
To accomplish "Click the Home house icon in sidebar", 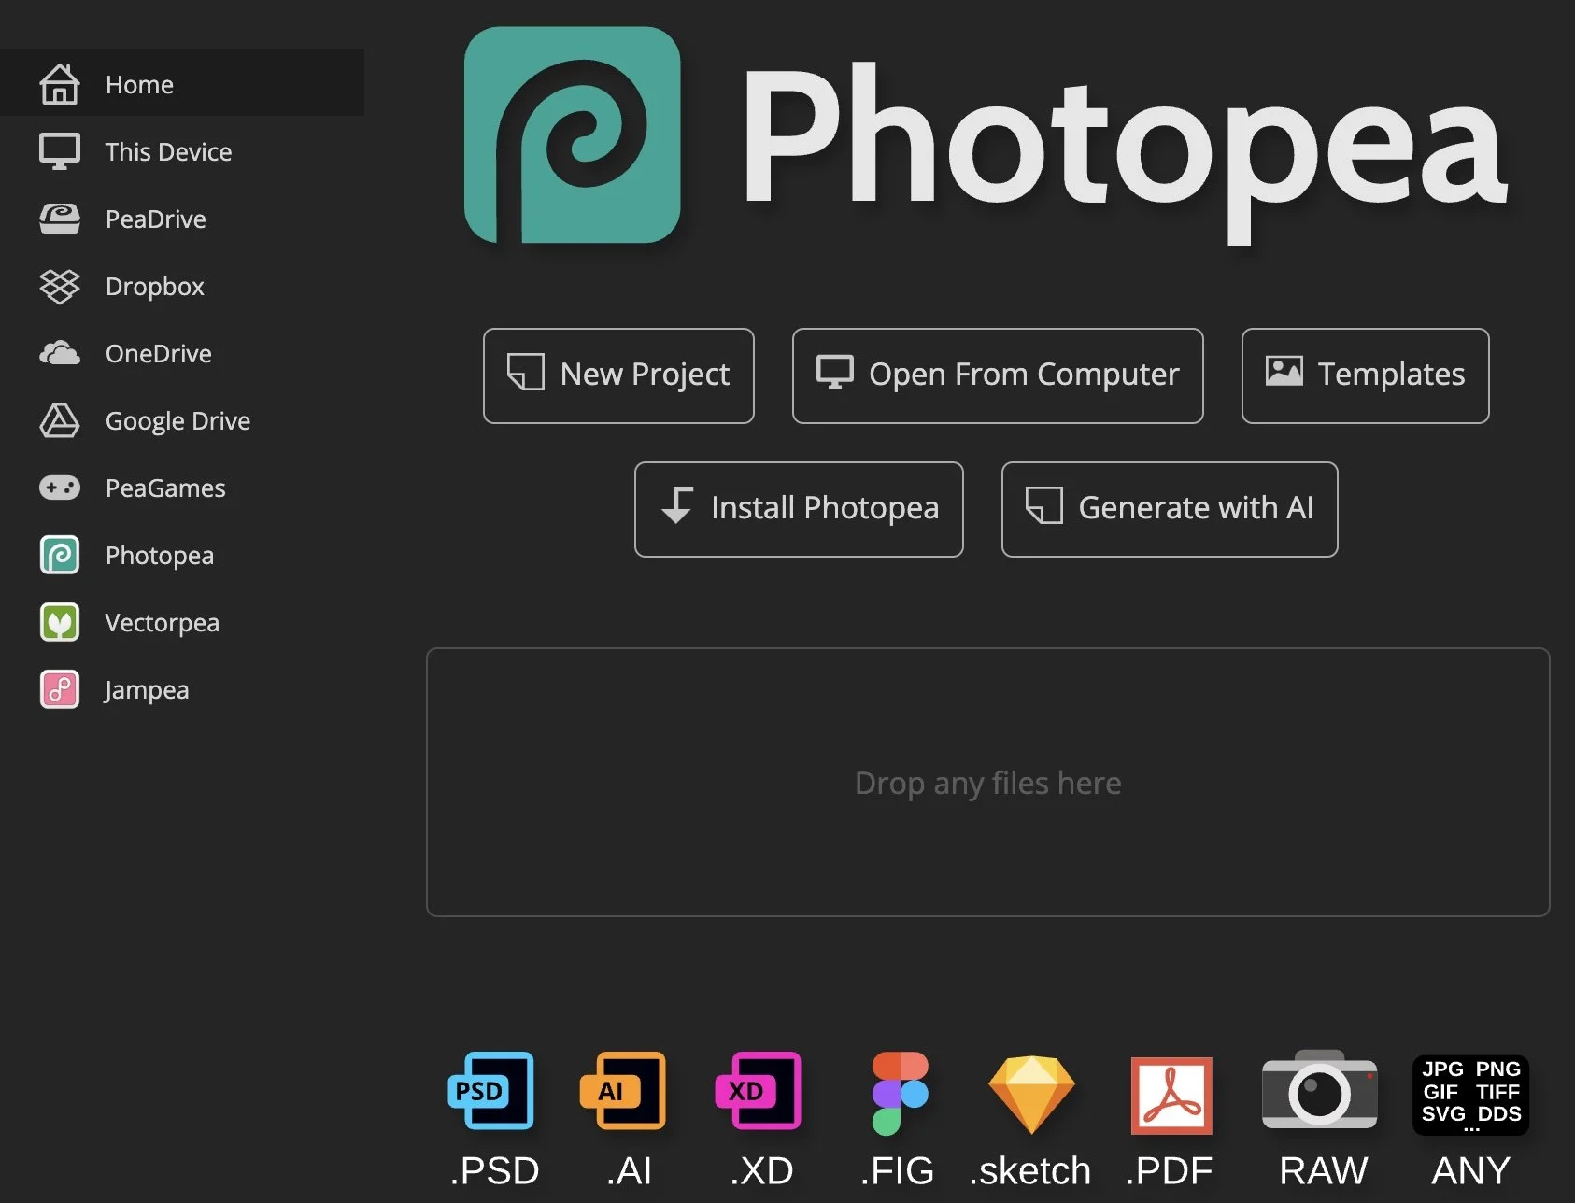I will click(60, 84).
